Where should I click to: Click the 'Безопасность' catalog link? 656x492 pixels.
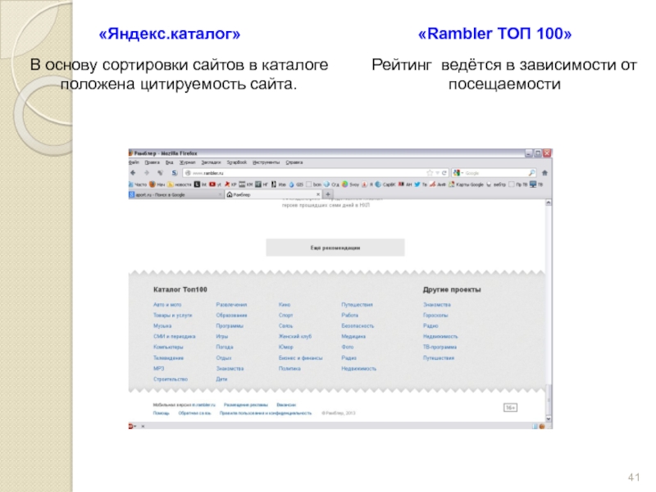coord(358,326)
